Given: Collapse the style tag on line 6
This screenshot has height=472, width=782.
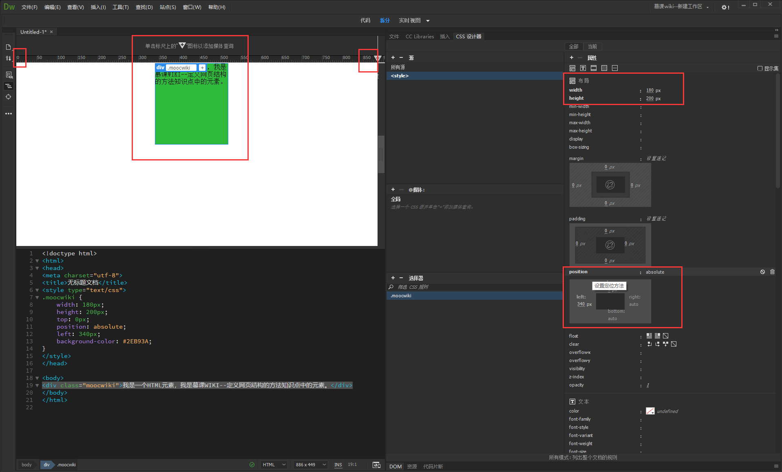Looking at the screenshot, I should pos(37,290).
